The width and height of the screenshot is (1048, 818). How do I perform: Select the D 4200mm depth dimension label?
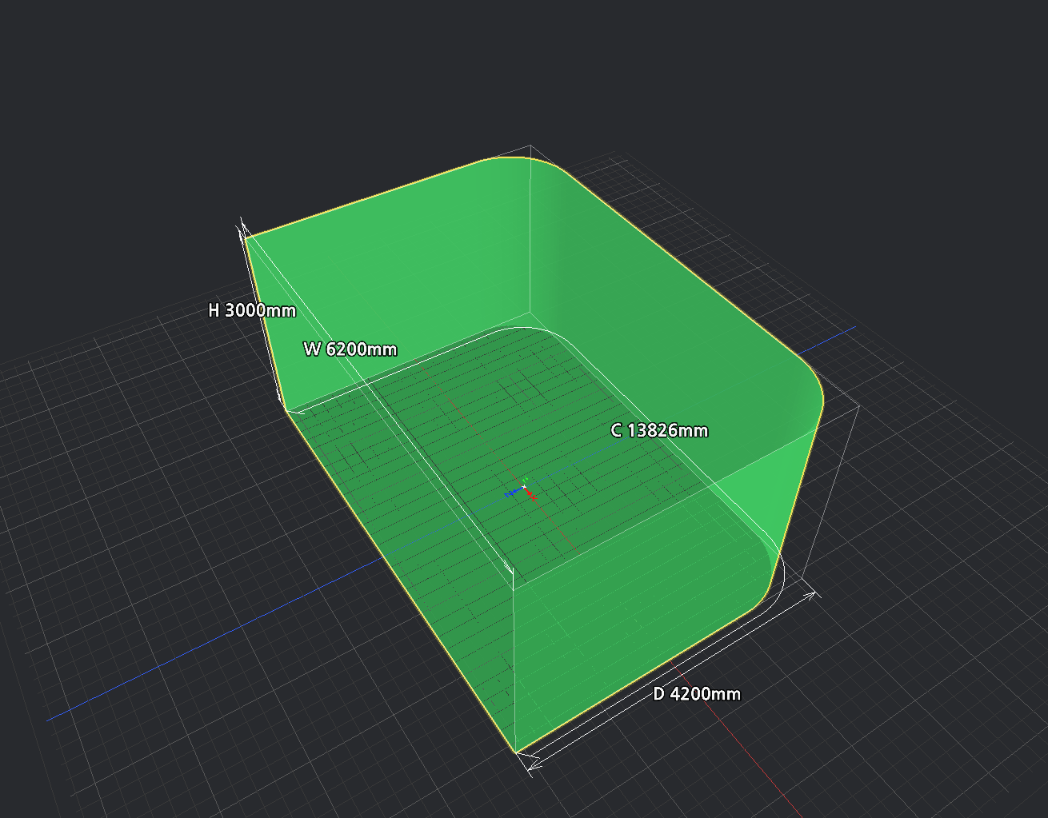tap(697, 694)
